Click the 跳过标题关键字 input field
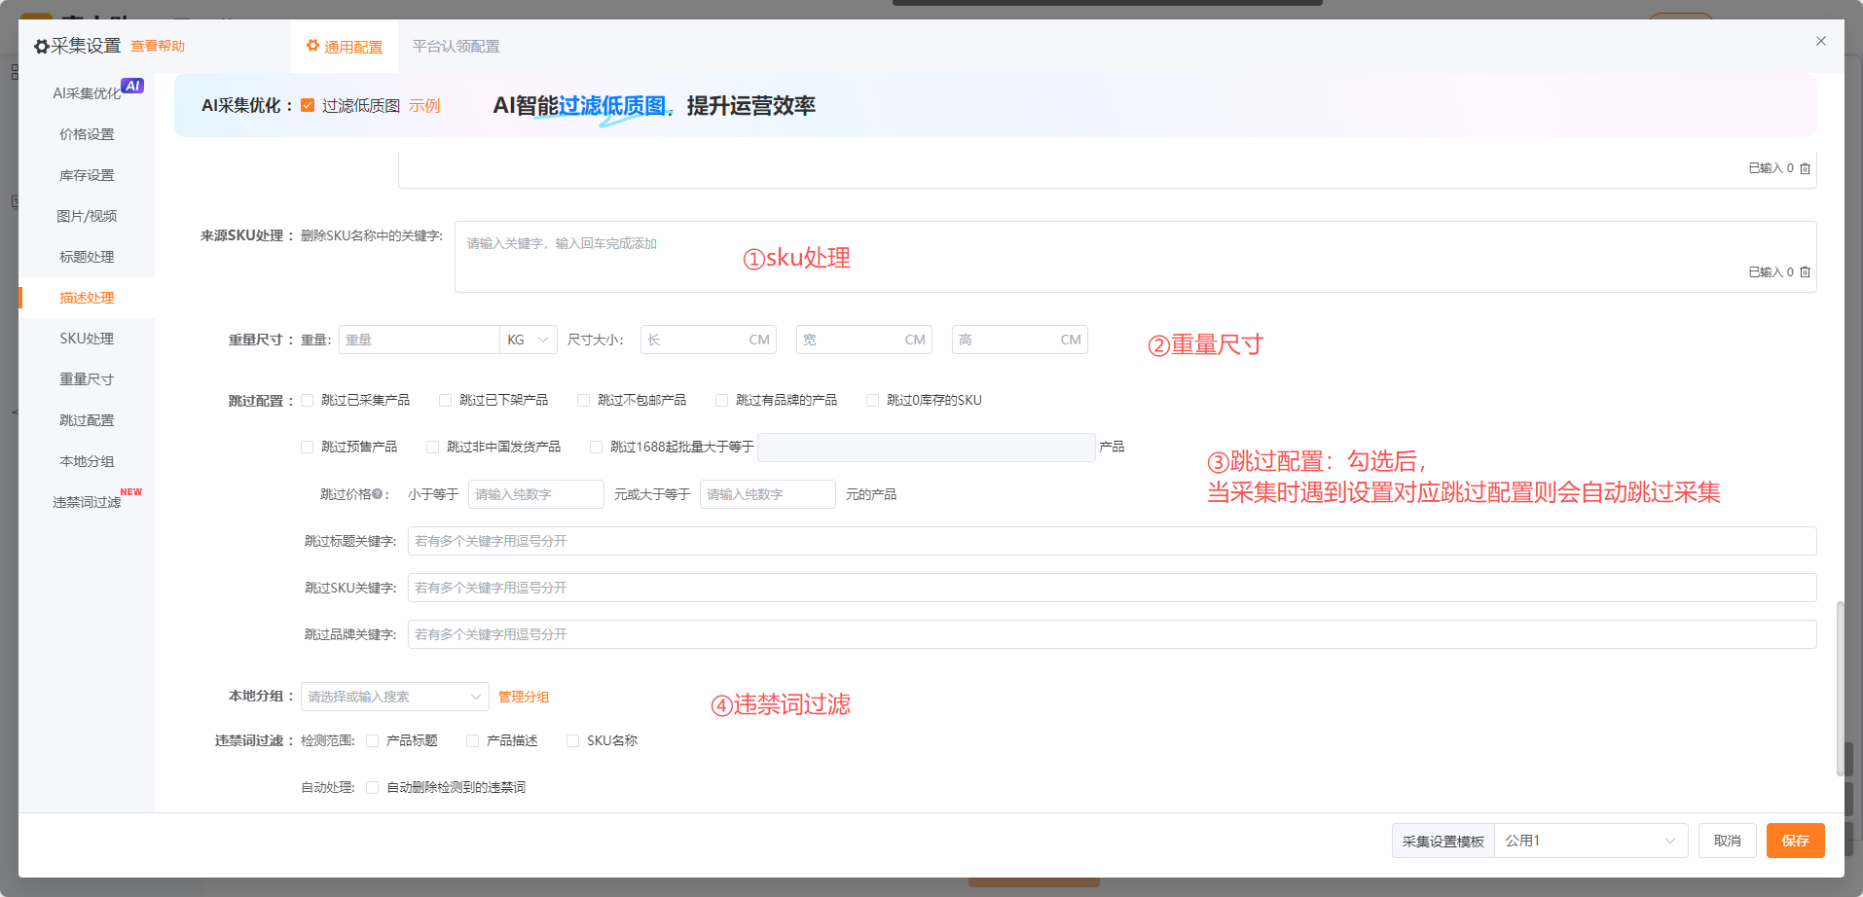 1113,541
